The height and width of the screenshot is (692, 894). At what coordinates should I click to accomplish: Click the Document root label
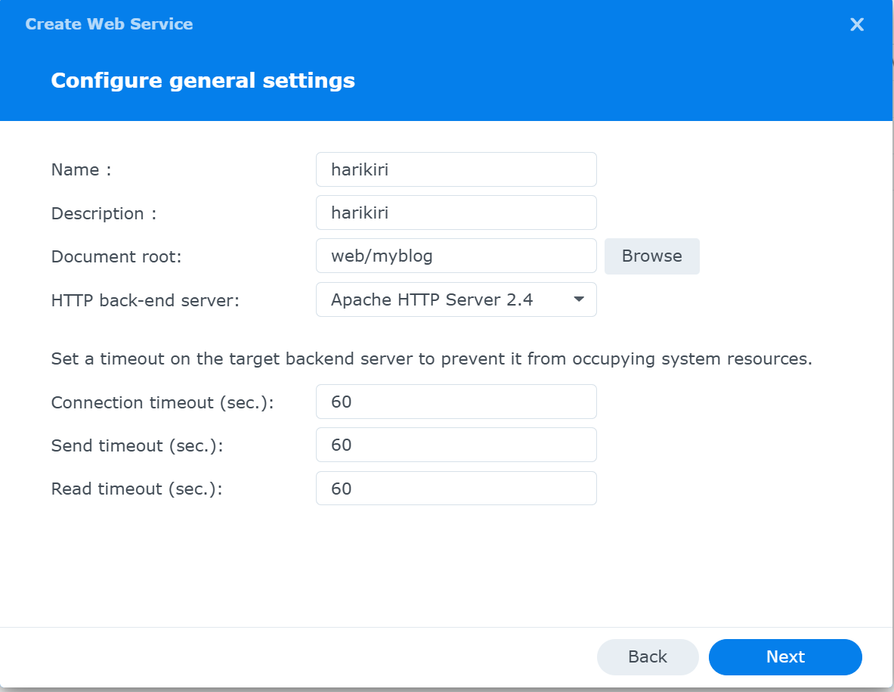coord(116,256)
